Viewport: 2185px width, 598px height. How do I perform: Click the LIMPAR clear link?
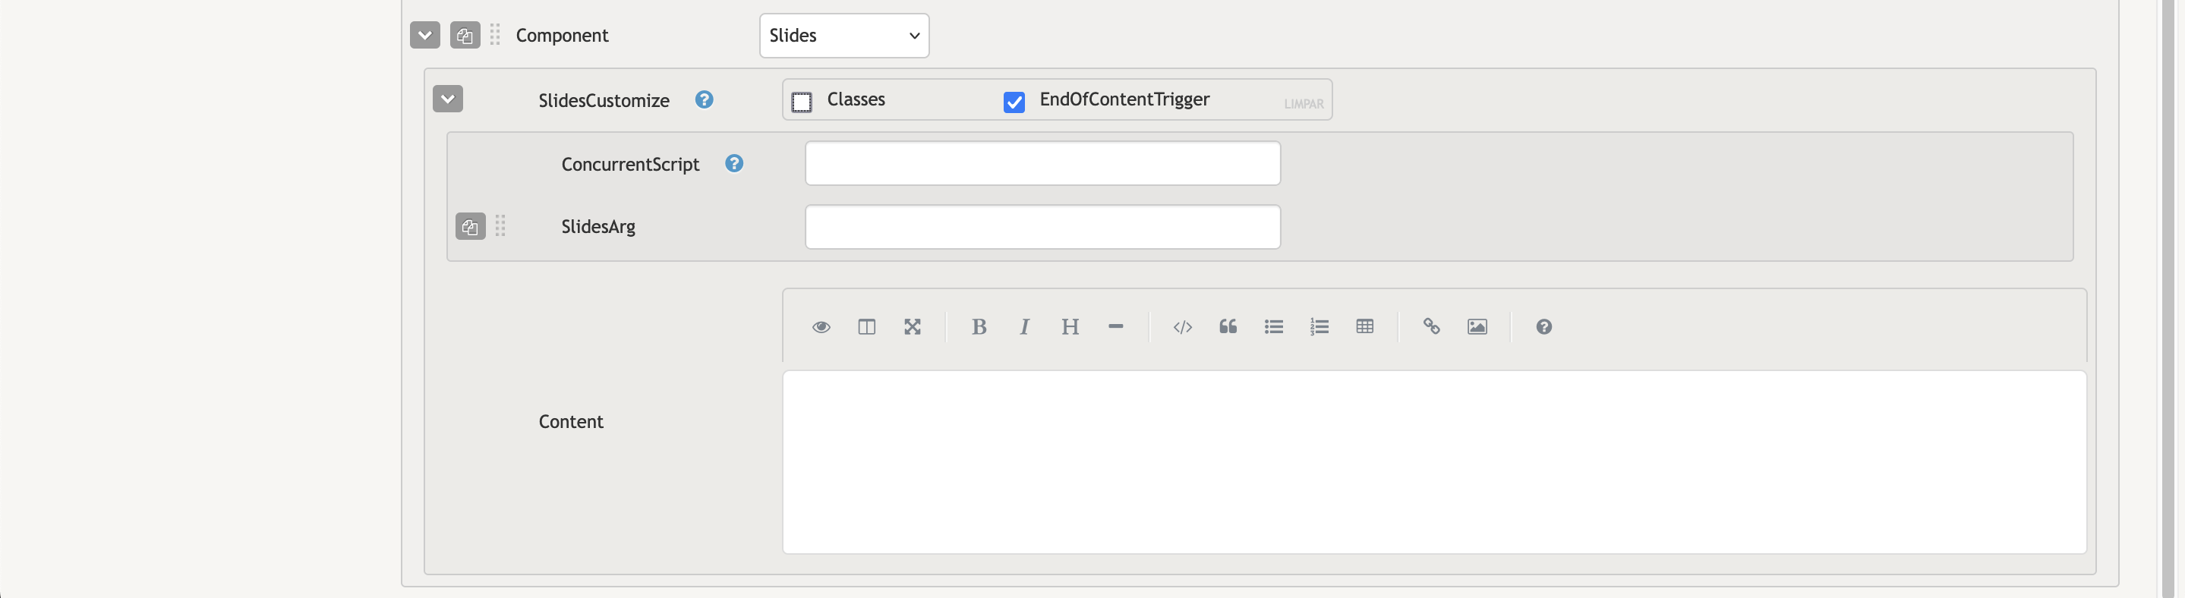(1304, 104)
